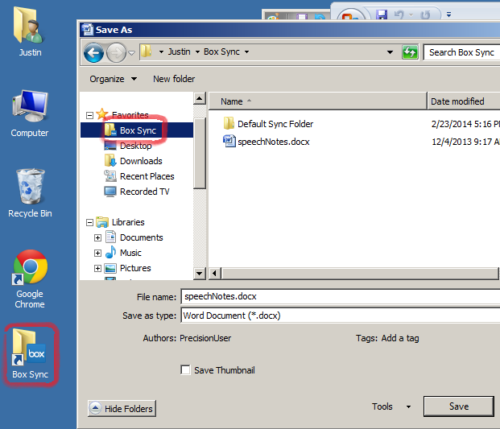Open the Customize Quick Access Toolbar dropdown
The image size is (500, 429).
pyautogui.click(x=448, y=14)
